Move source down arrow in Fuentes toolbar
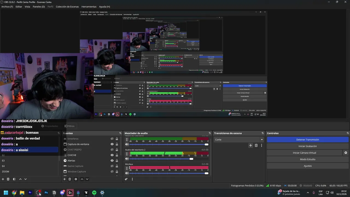 coord(87,179)
